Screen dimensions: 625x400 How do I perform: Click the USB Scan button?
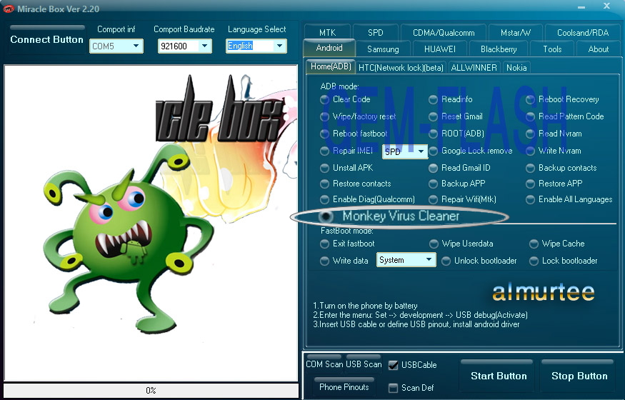pyautogui.click(x=364, y=364)
